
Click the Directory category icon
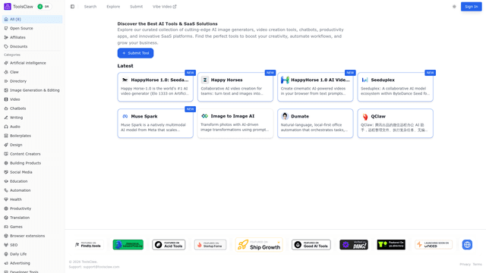click(6, 81)
